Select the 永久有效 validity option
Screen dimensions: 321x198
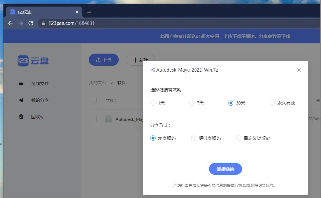pyautogui.click(x=282, y=103)
